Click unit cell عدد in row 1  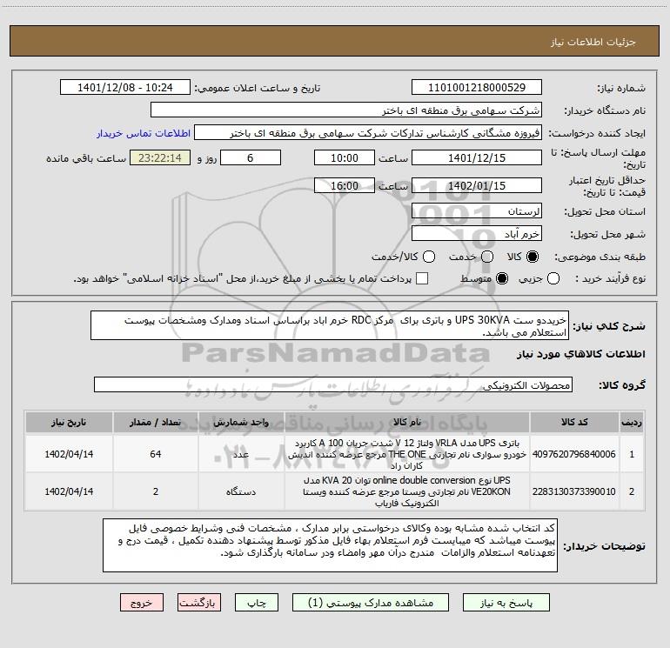tap(241, 454)
